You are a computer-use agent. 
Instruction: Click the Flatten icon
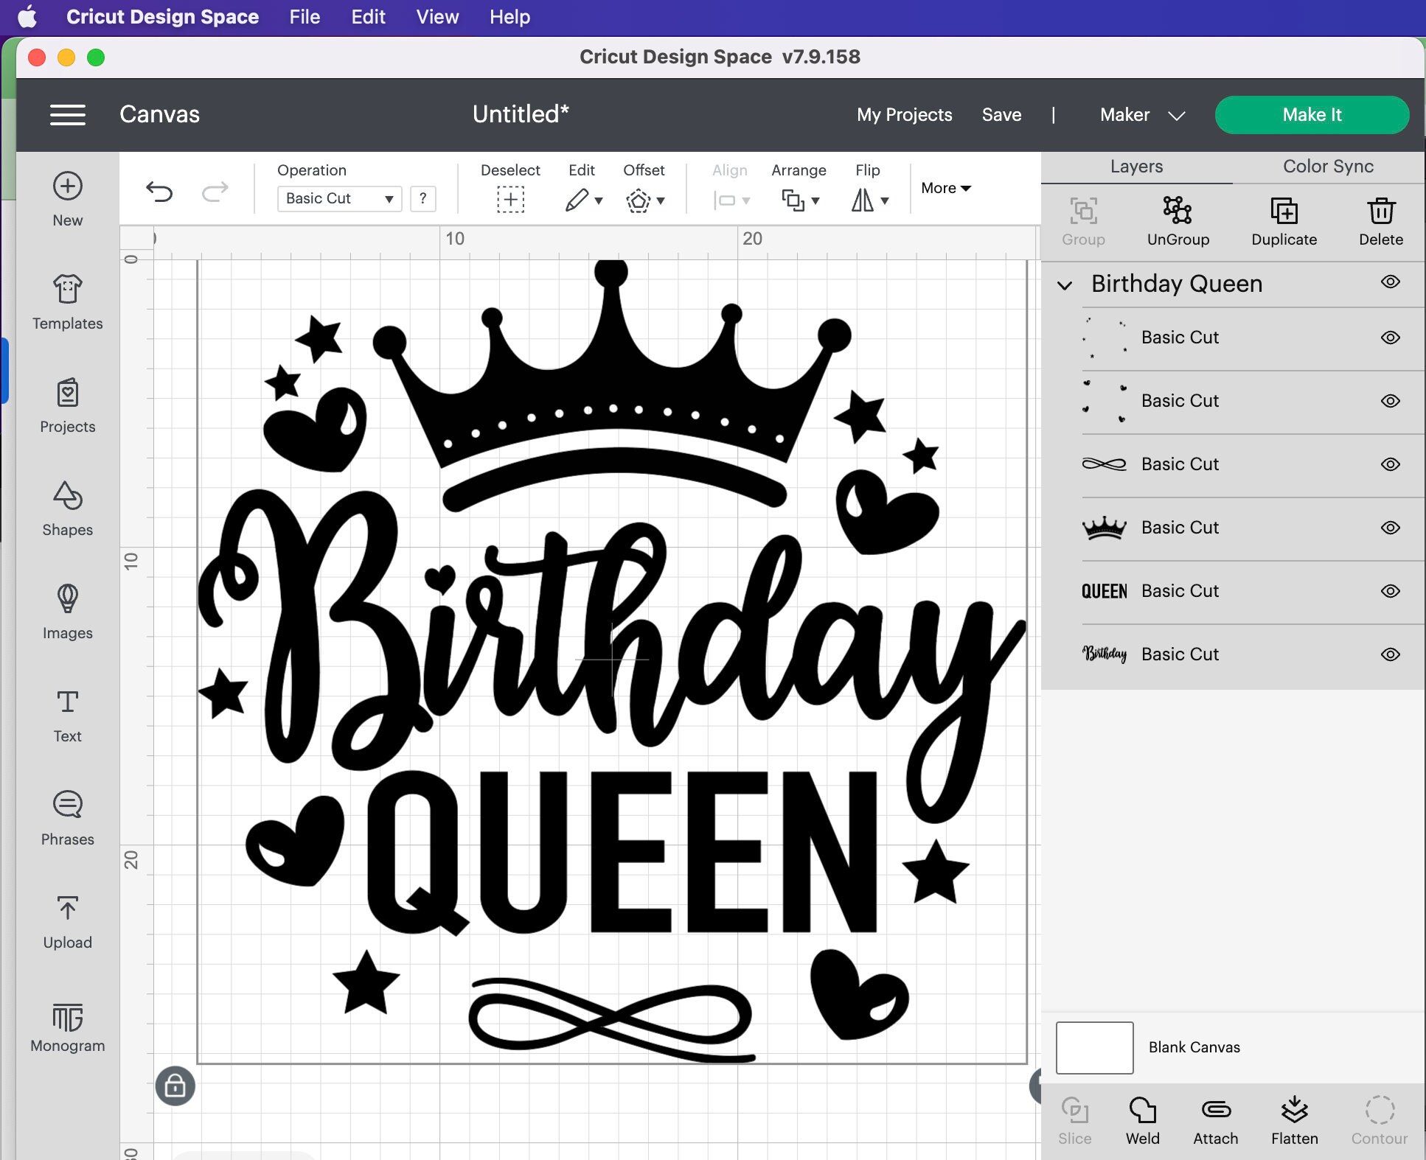click(x=1295, y=1119)
